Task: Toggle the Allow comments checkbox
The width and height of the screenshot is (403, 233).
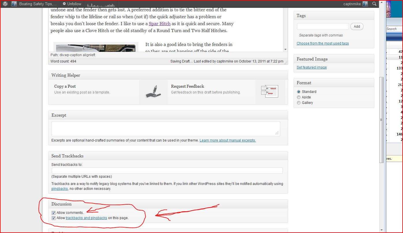Action: tap(53, 213)
